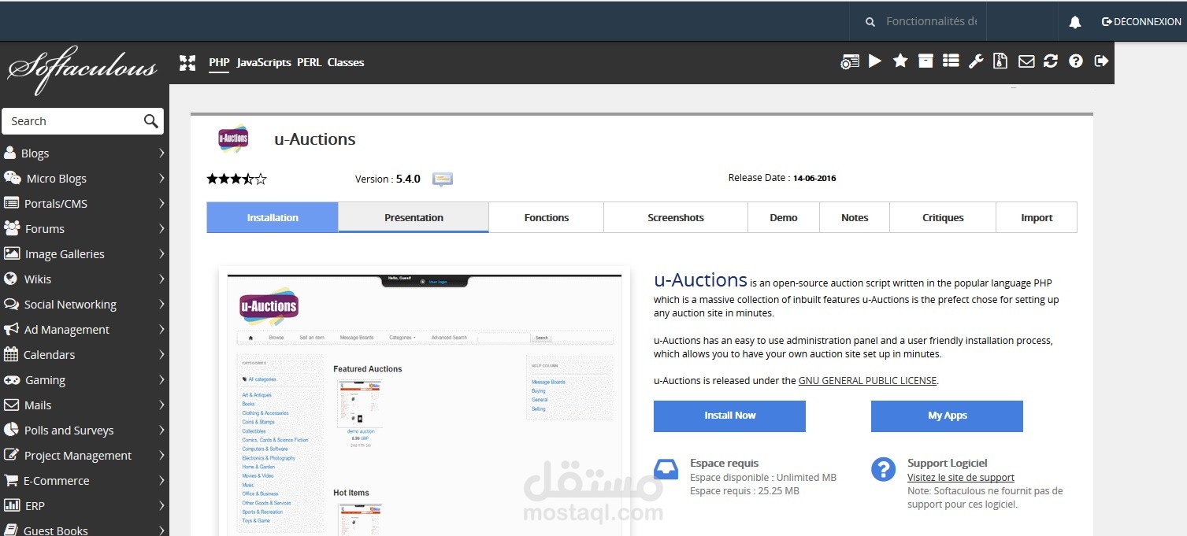Open the Notes tab
The height and width of the screenshot is (536, 1187).
tap(855, 217)
